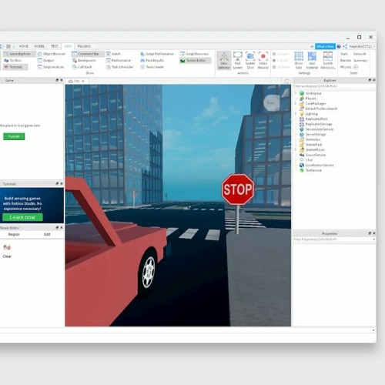Select ReplicatedStorage in Explorer
Screen dimensions: 385x385
[316, 124]
